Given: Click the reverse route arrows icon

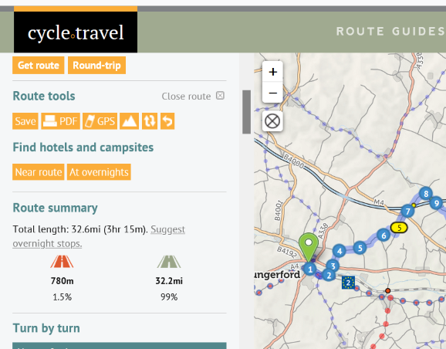Looking at the screenshot, I should [150, 121].
